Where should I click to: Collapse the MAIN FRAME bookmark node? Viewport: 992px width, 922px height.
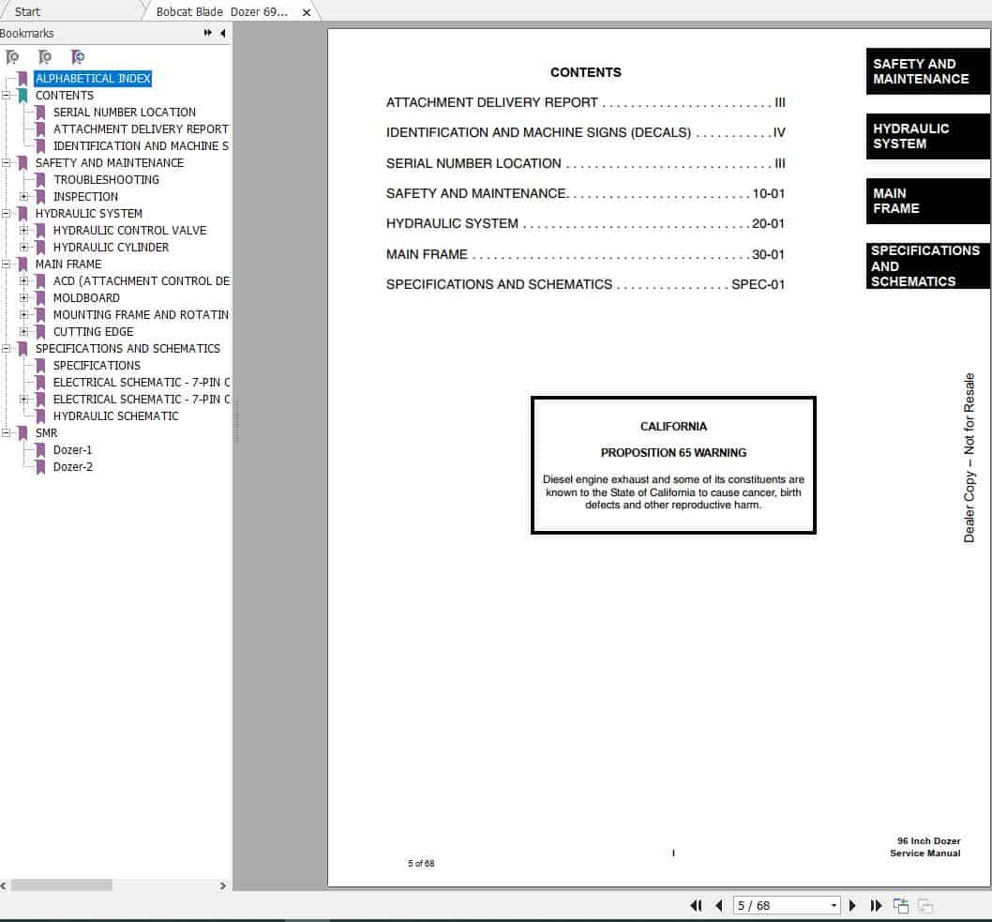point(7,264)
